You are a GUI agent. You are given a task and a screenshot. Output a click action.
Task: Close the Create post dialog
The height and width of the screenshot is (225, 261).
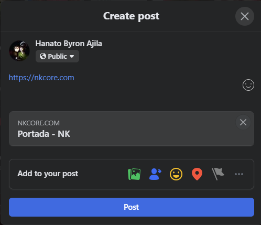(245, 16)
